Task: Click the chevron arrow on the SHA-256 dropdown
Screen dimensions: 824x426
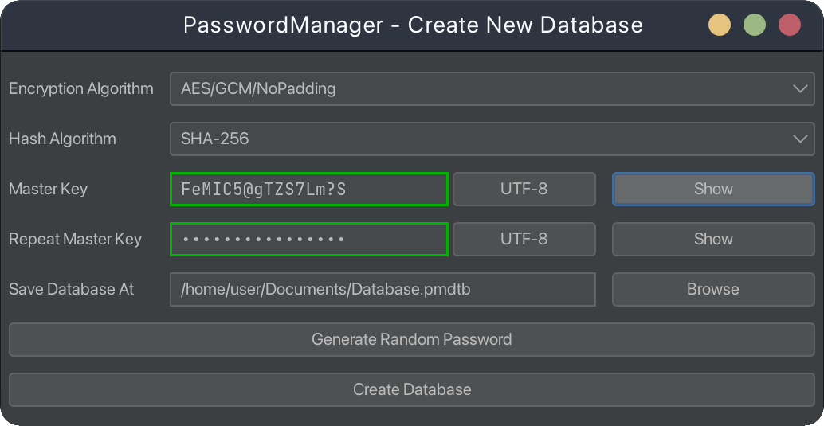Action: [801, 139]
